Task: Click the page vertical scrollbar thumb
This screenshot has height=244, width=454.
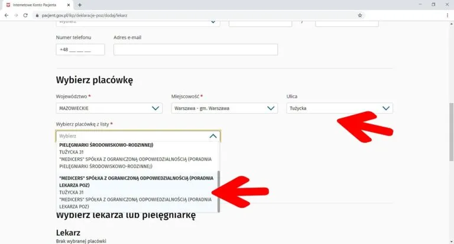Action: (x=451, y=132)
